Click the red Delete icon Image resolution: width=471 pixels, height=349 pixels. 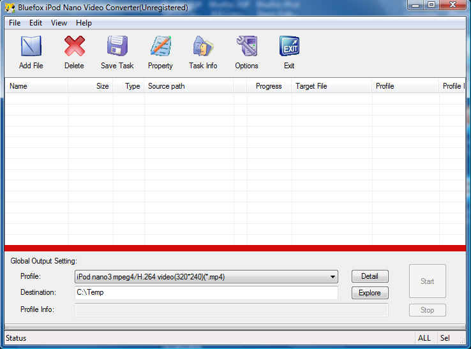click(x=74, y=46)
